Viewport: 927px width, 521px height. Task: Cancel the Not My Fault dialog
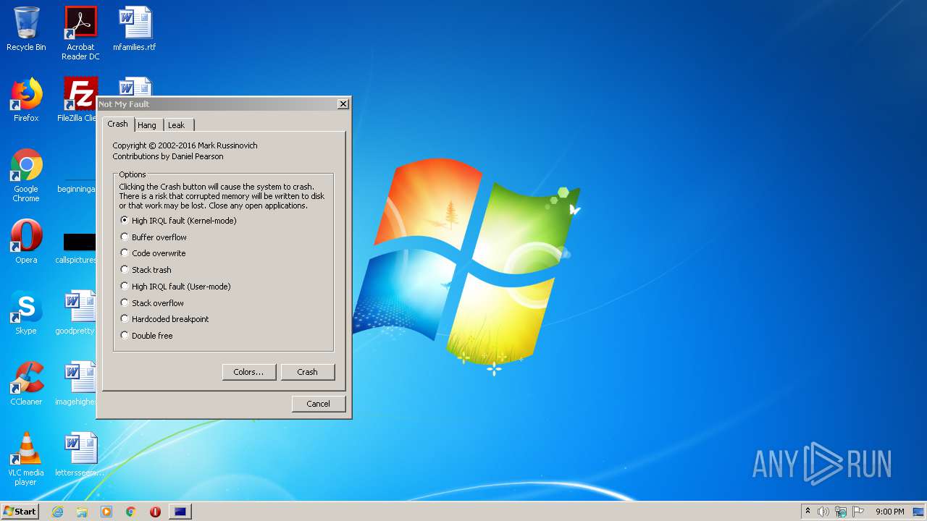click(x=318, y=404)
